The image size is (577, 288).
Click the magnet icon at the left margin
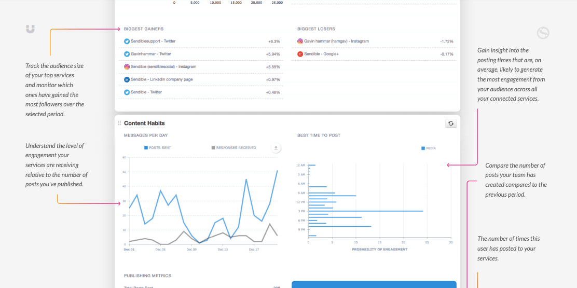click(30, 30)
